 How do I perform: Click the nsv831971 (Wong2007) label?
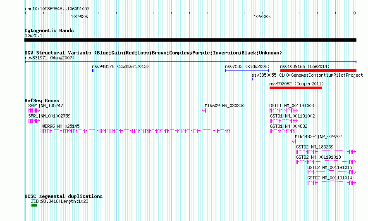[x=50, y=58]
